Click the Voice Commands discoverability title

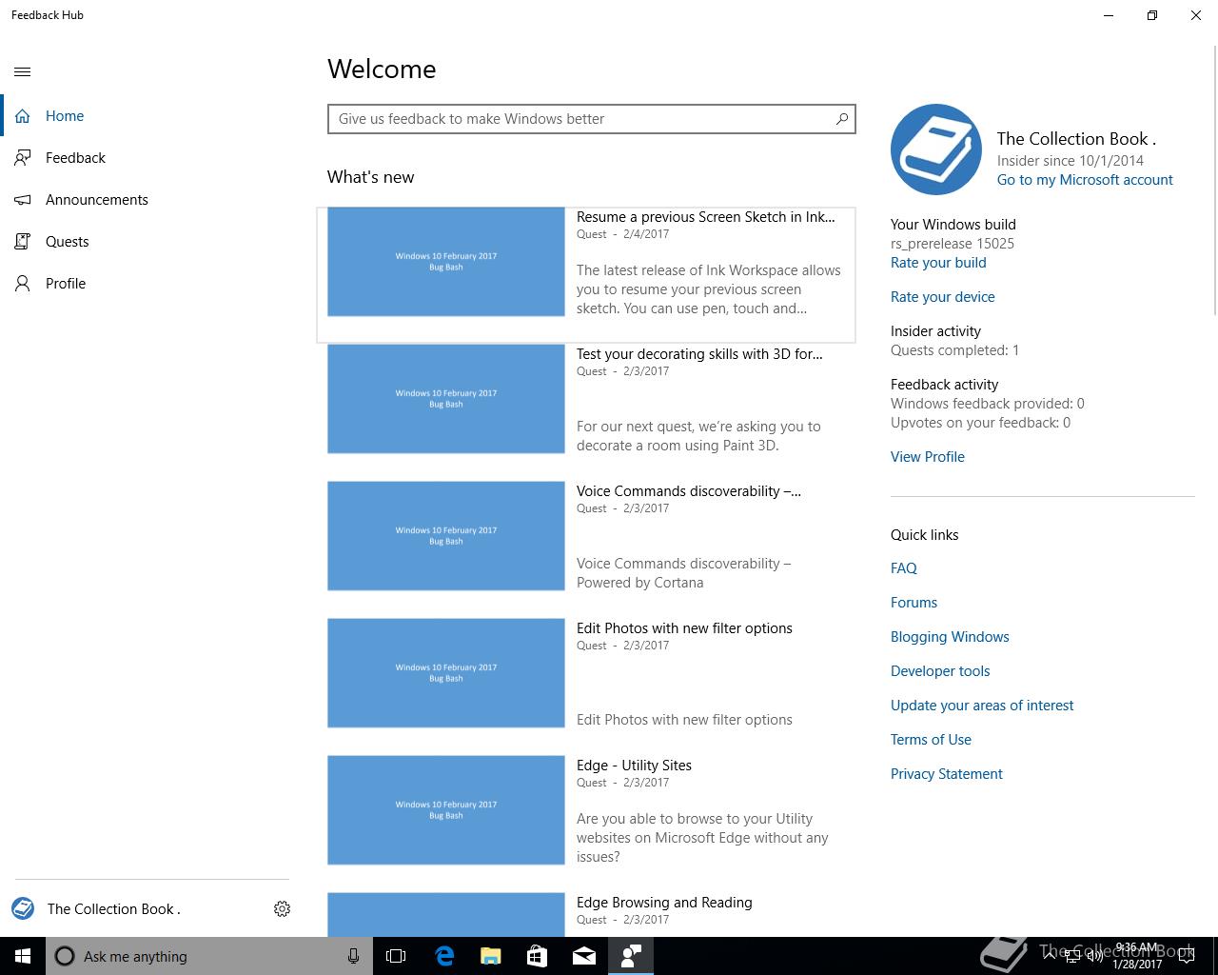689,491
